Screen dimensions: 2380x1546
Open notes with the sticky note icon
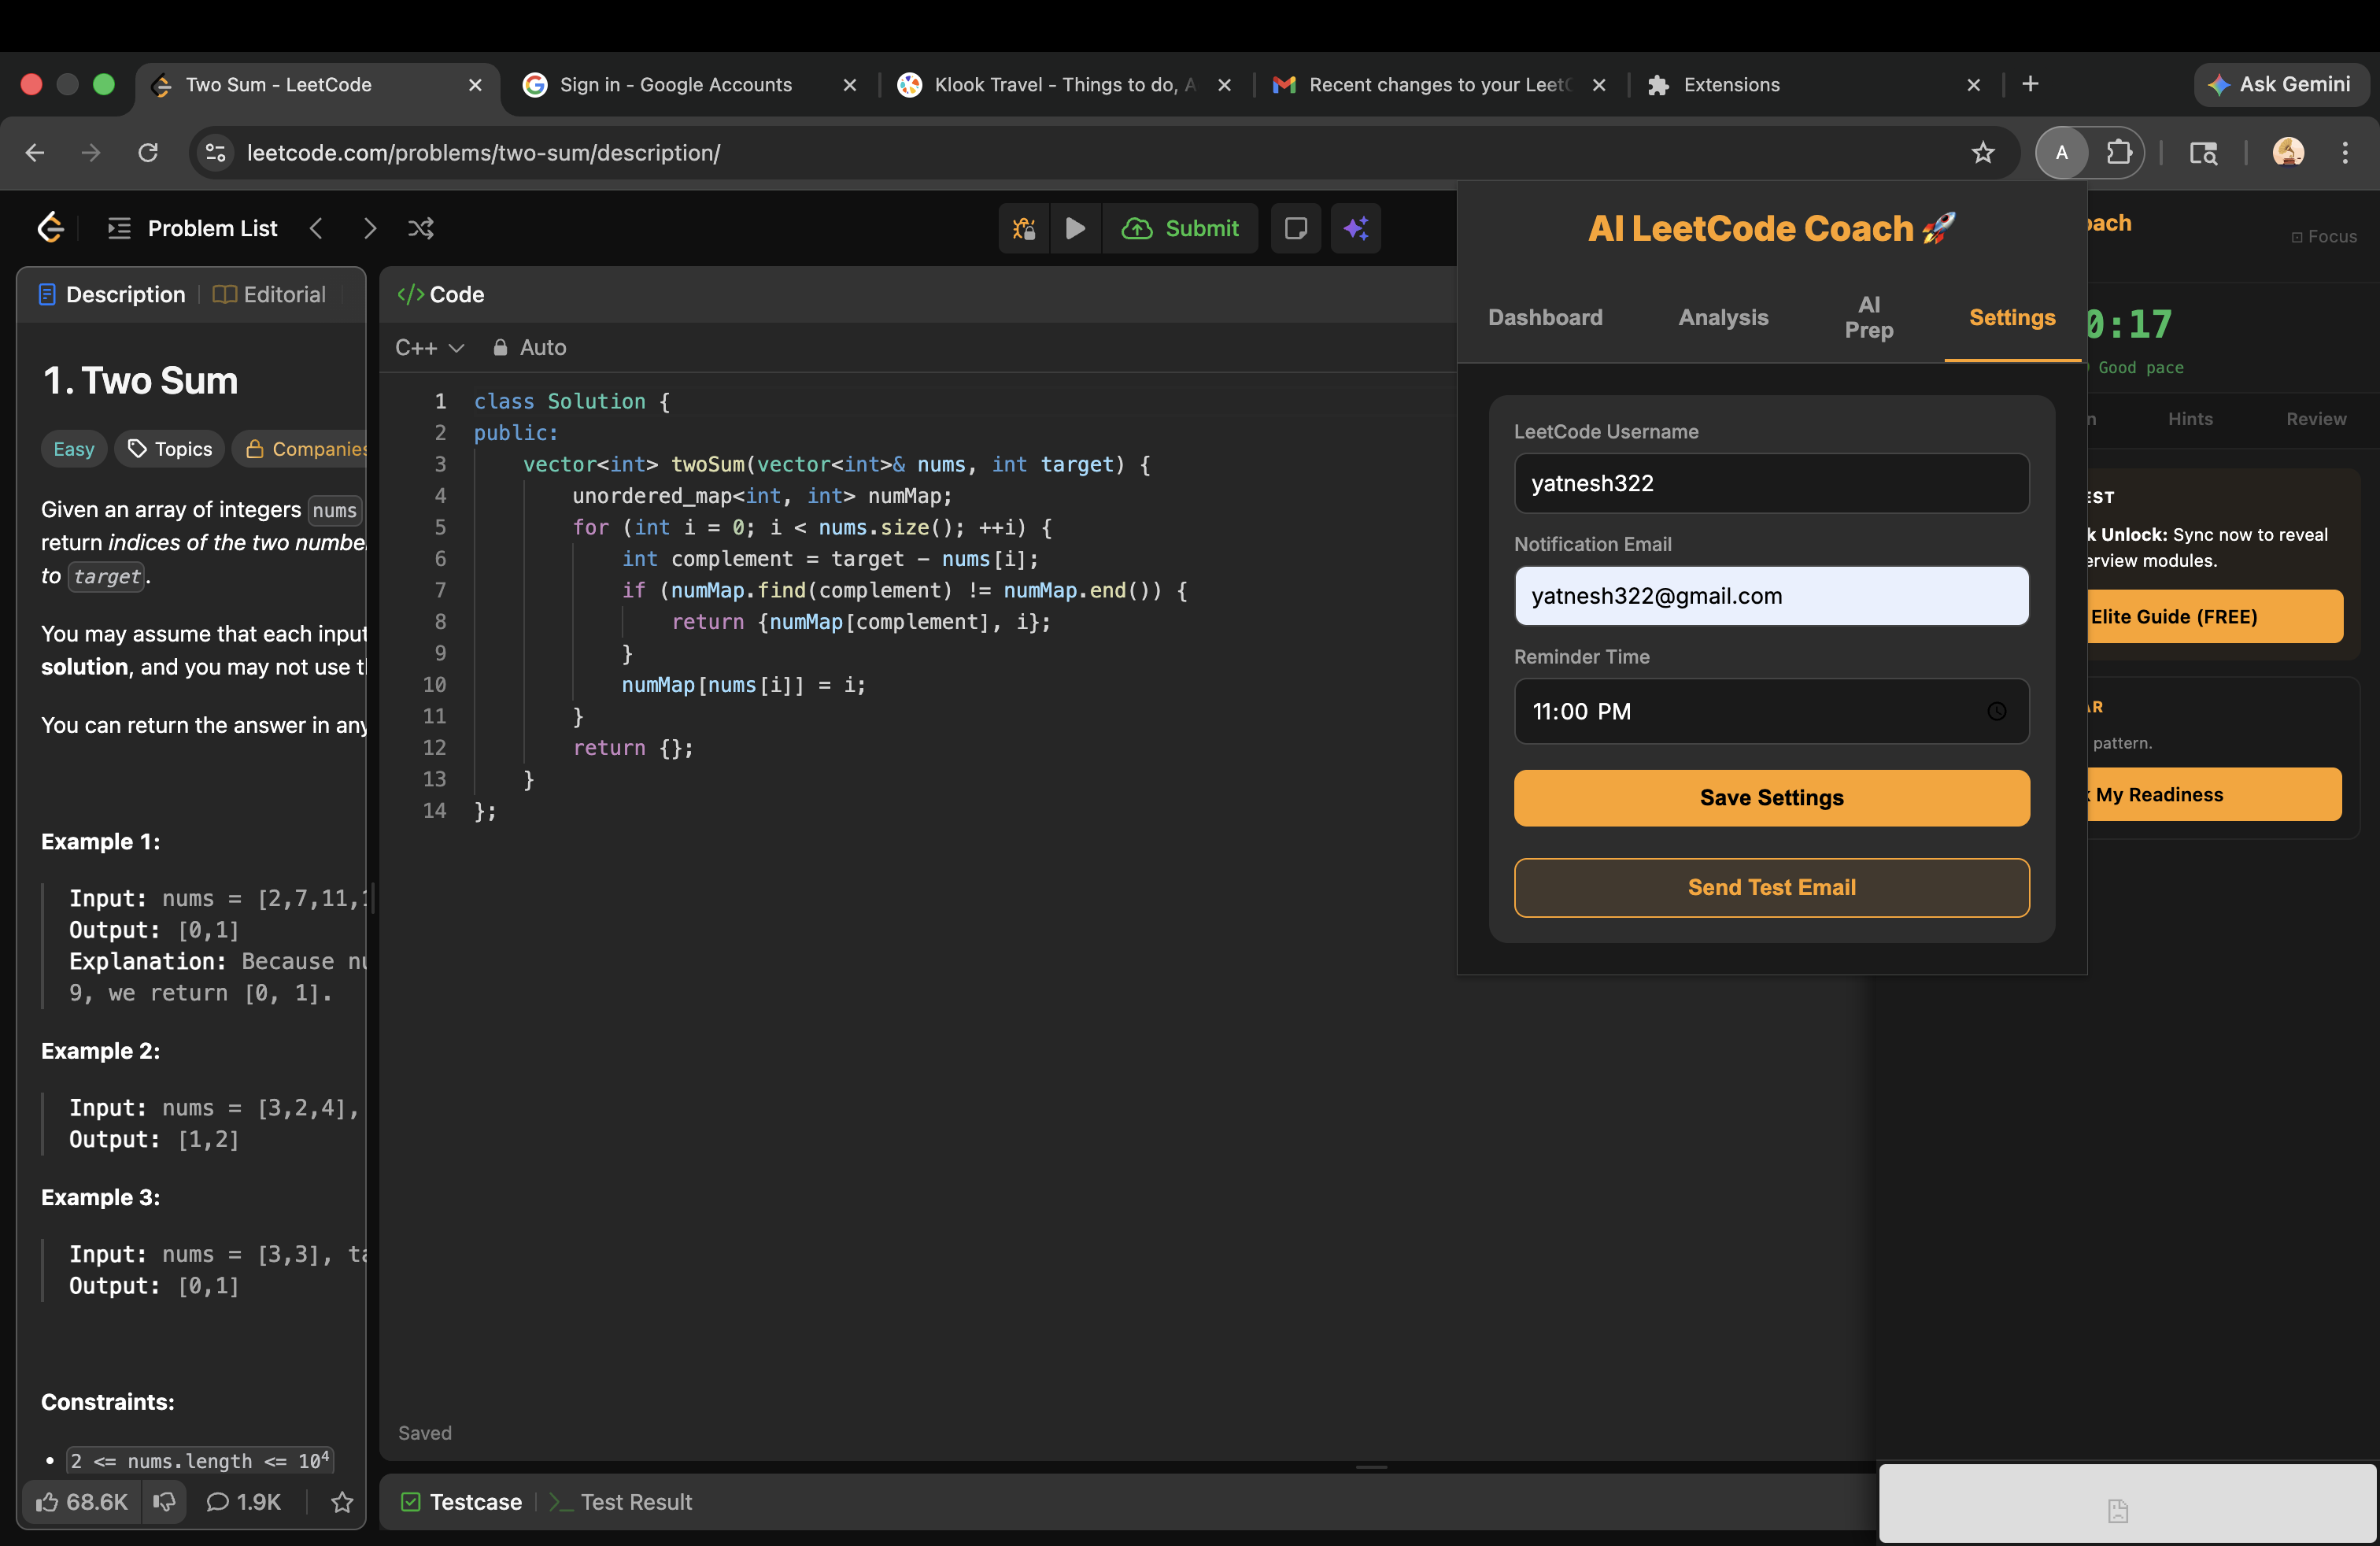click(1295, 228)
